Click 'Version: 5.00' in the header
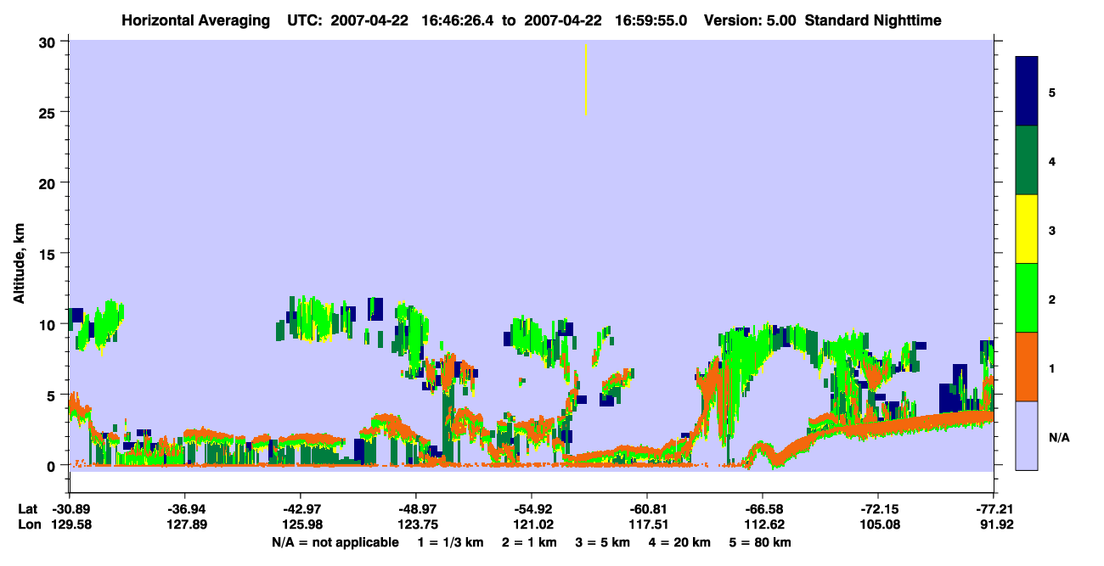The height and width of the screenshot is (566, 1104). tap(748, 20)
